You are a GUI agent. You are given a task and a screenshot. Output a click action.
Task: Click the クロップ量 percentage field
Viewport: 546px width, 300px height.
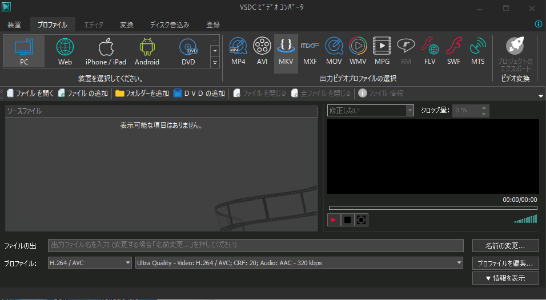[x=466, y=111]
